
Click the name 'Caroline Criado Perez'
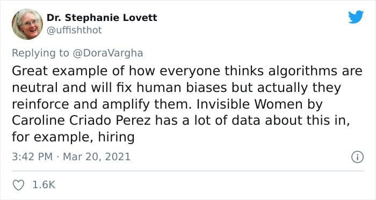(81, 120)
